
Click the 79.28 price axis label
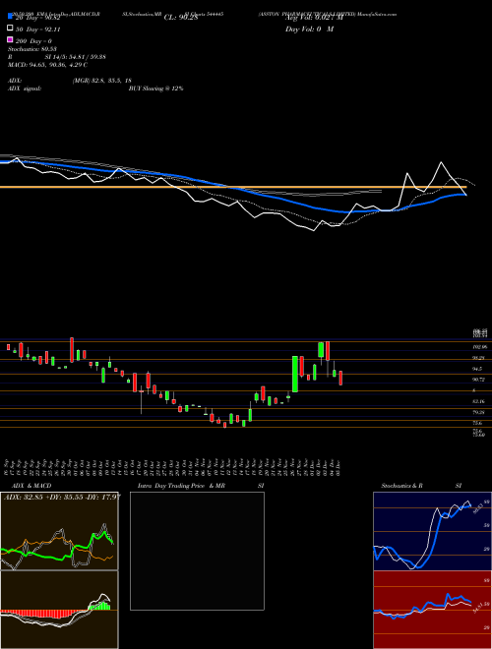coord(479,412)
